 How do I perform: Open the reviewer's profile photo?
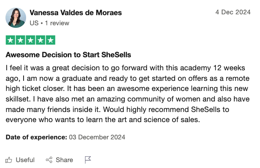pyautogui.click(x=16, y=18)
